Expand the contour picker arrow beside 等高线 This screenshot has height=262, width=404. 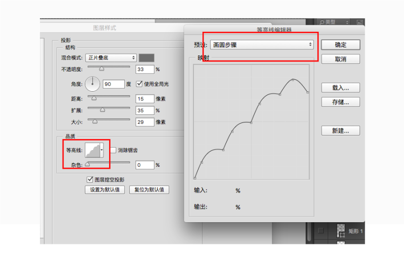coord(102,150)
